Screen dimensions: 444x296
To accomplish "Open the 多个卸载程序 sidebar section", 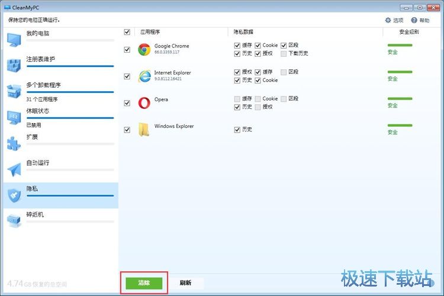I will [61, 91].
